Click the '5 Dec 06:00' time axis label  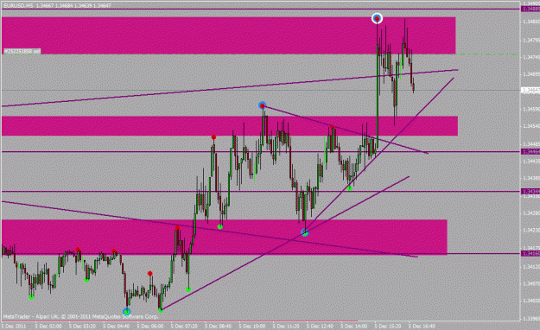point(150,326)
